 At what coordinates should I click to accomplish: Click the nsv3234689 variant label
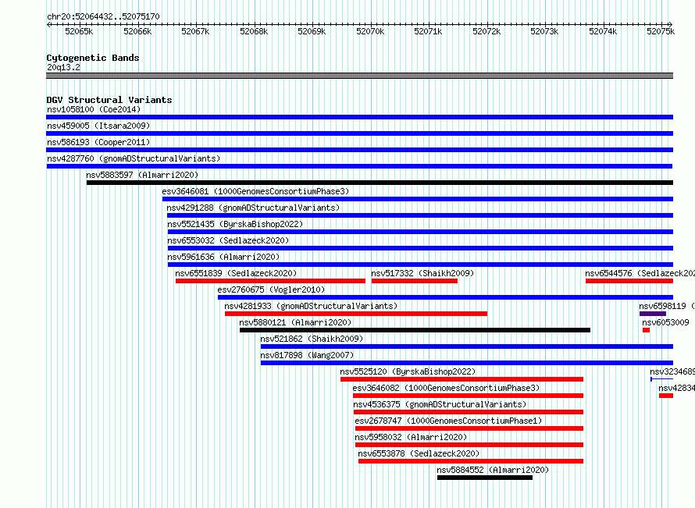point(672,371)
